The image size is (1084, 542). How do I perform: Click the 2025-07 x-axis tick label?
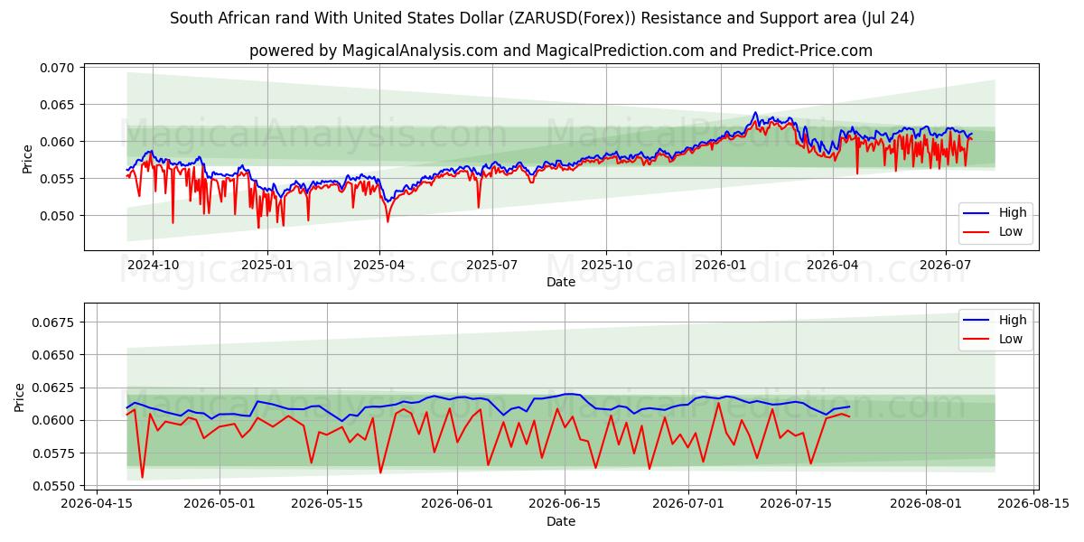click(x=492, y=265)
